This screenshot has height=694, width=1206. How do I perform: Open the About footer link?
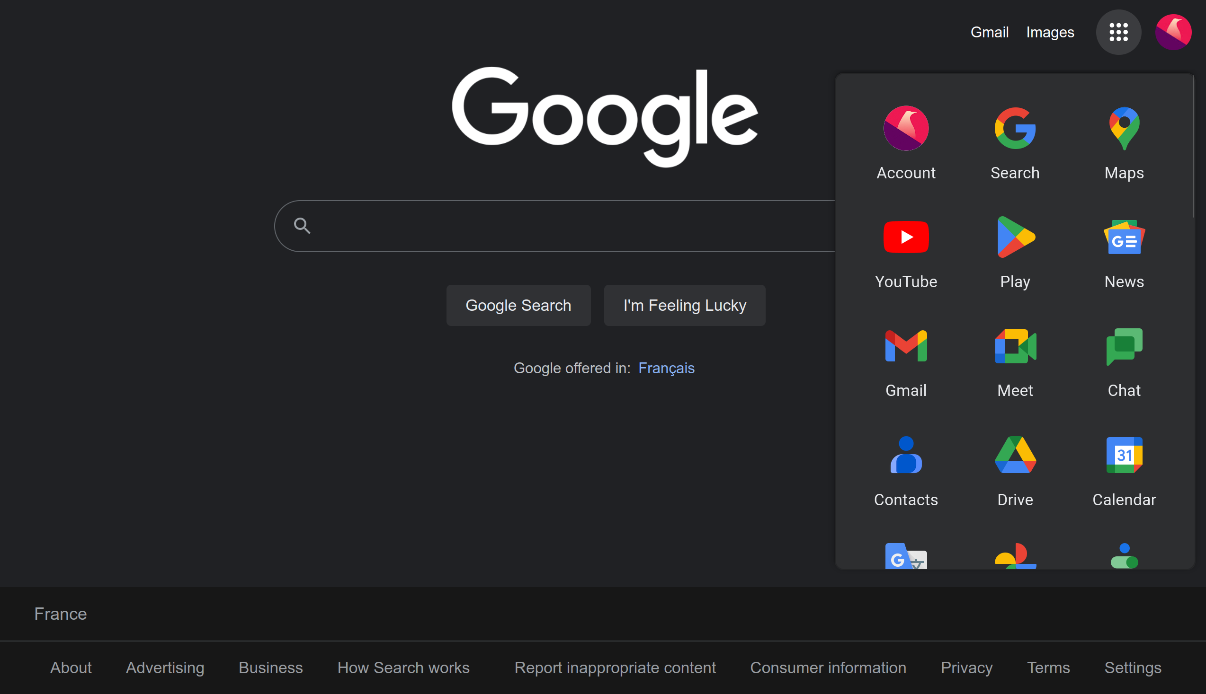[x=71, y=668]
